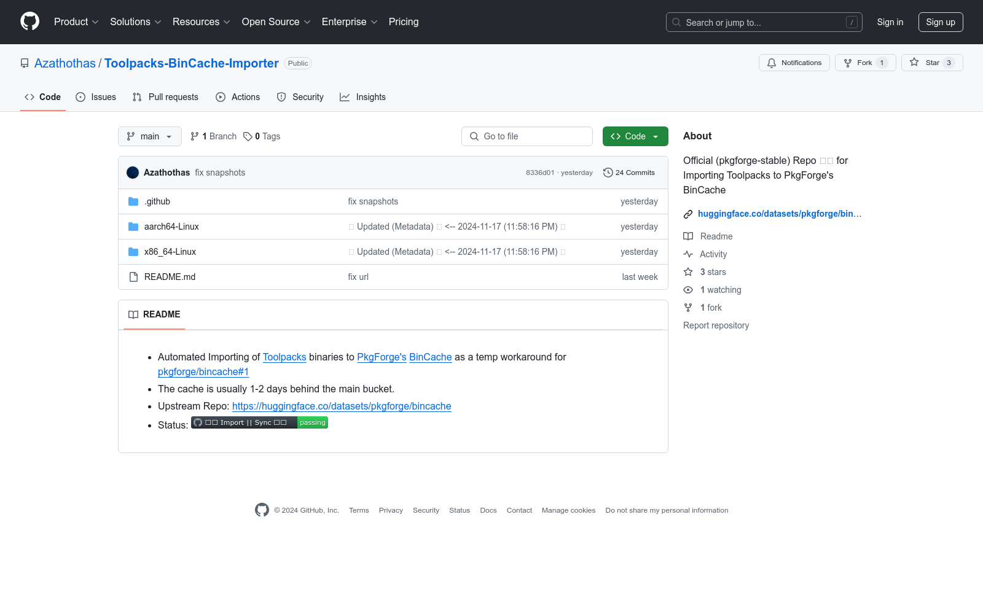The image size is (983, 614).
Task: Open the footer Docs link
Action: pos(488,510)
